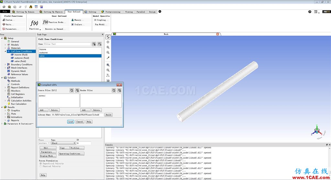This screenshot has width=331, height=180.
Task: Click the zone filter options icon
Action: click(x=94, y=44)
